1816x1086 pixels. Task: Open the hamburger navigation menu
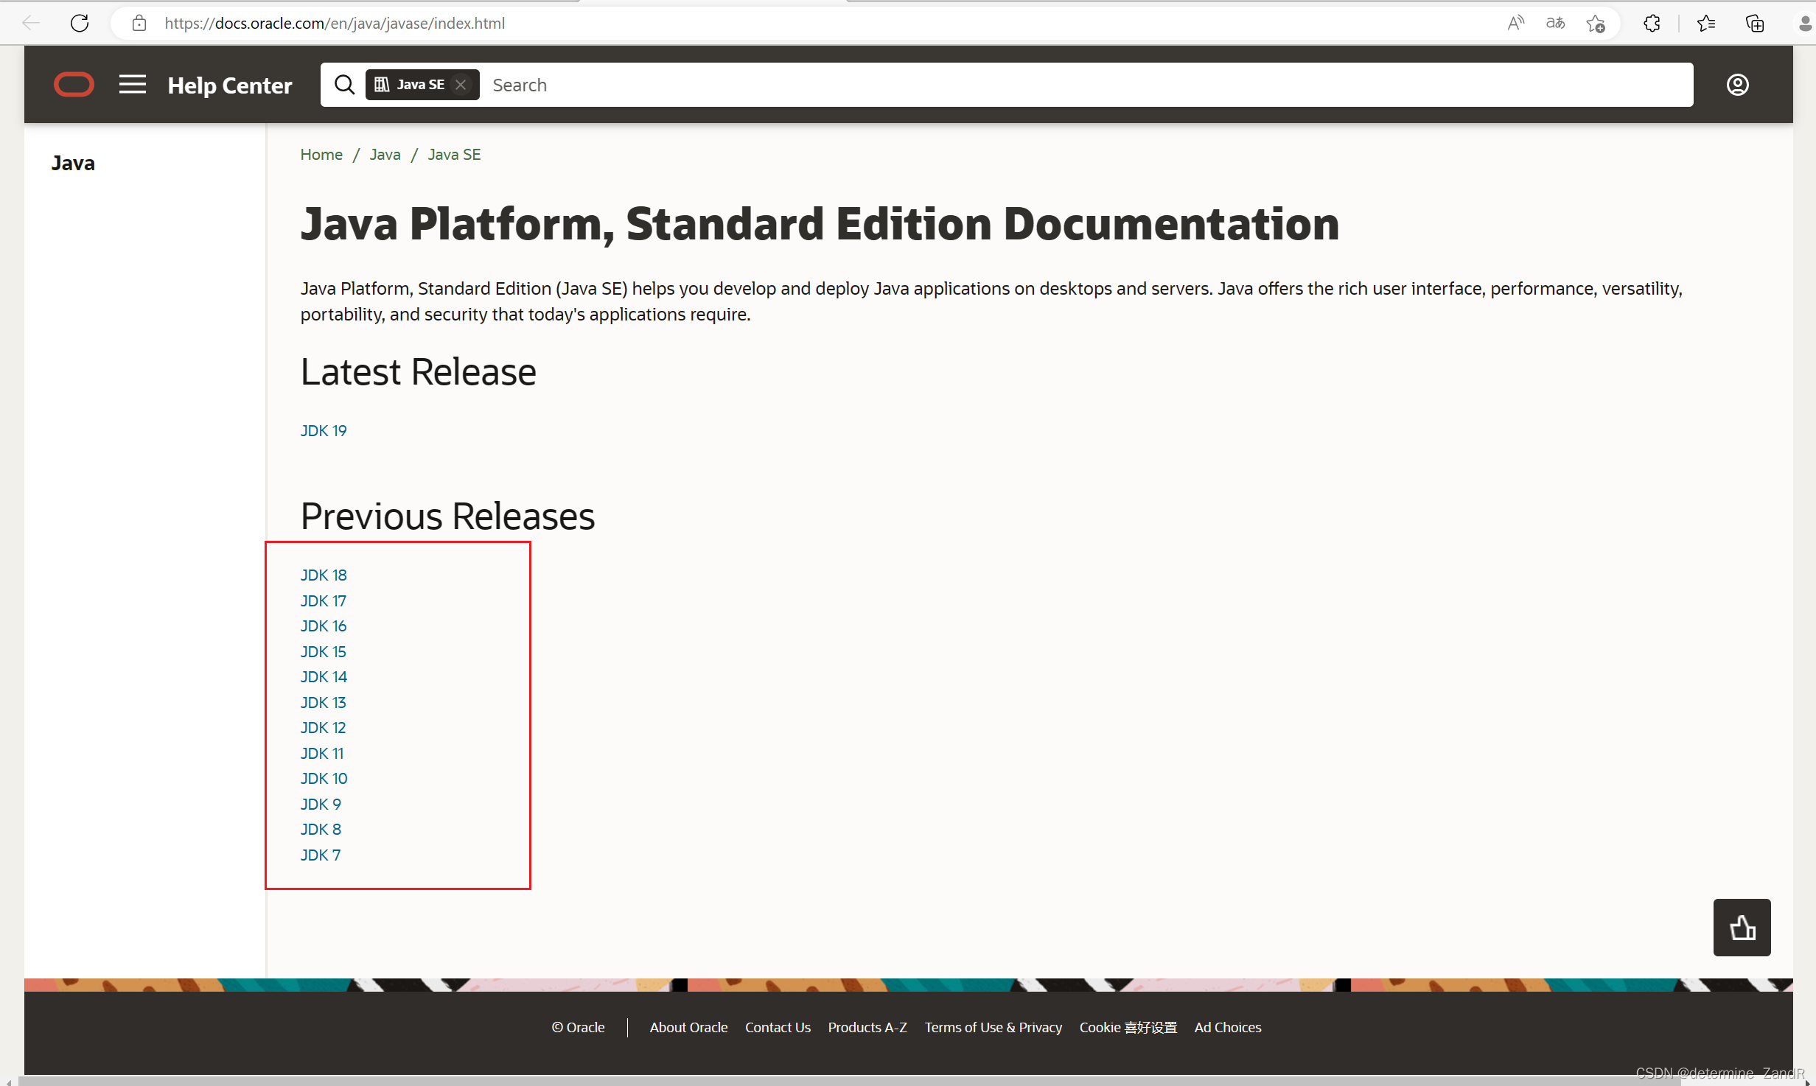point(133,84)
